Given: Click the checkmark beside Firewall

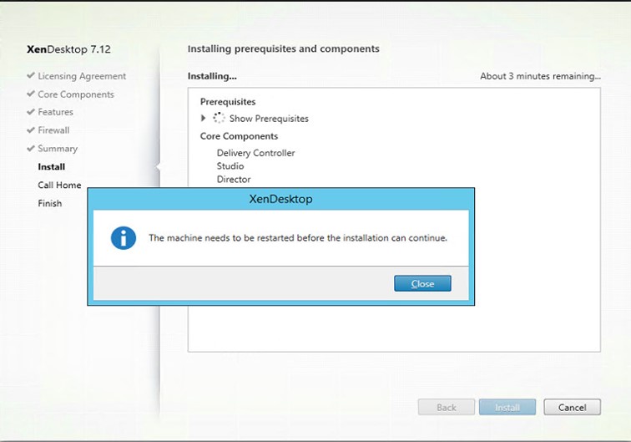Looking at the screenshot, I should (31, 130).
